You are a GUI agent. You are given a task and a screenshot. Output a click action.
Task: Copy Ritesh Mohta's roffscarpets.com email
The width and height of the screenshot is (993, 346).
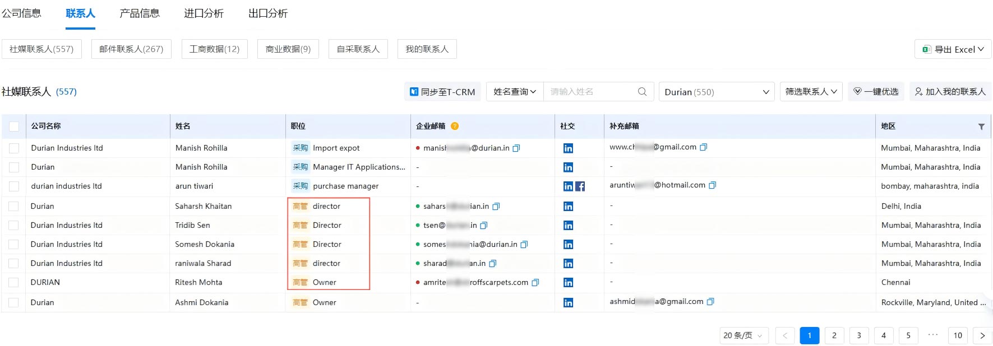(x=535, y=283)
